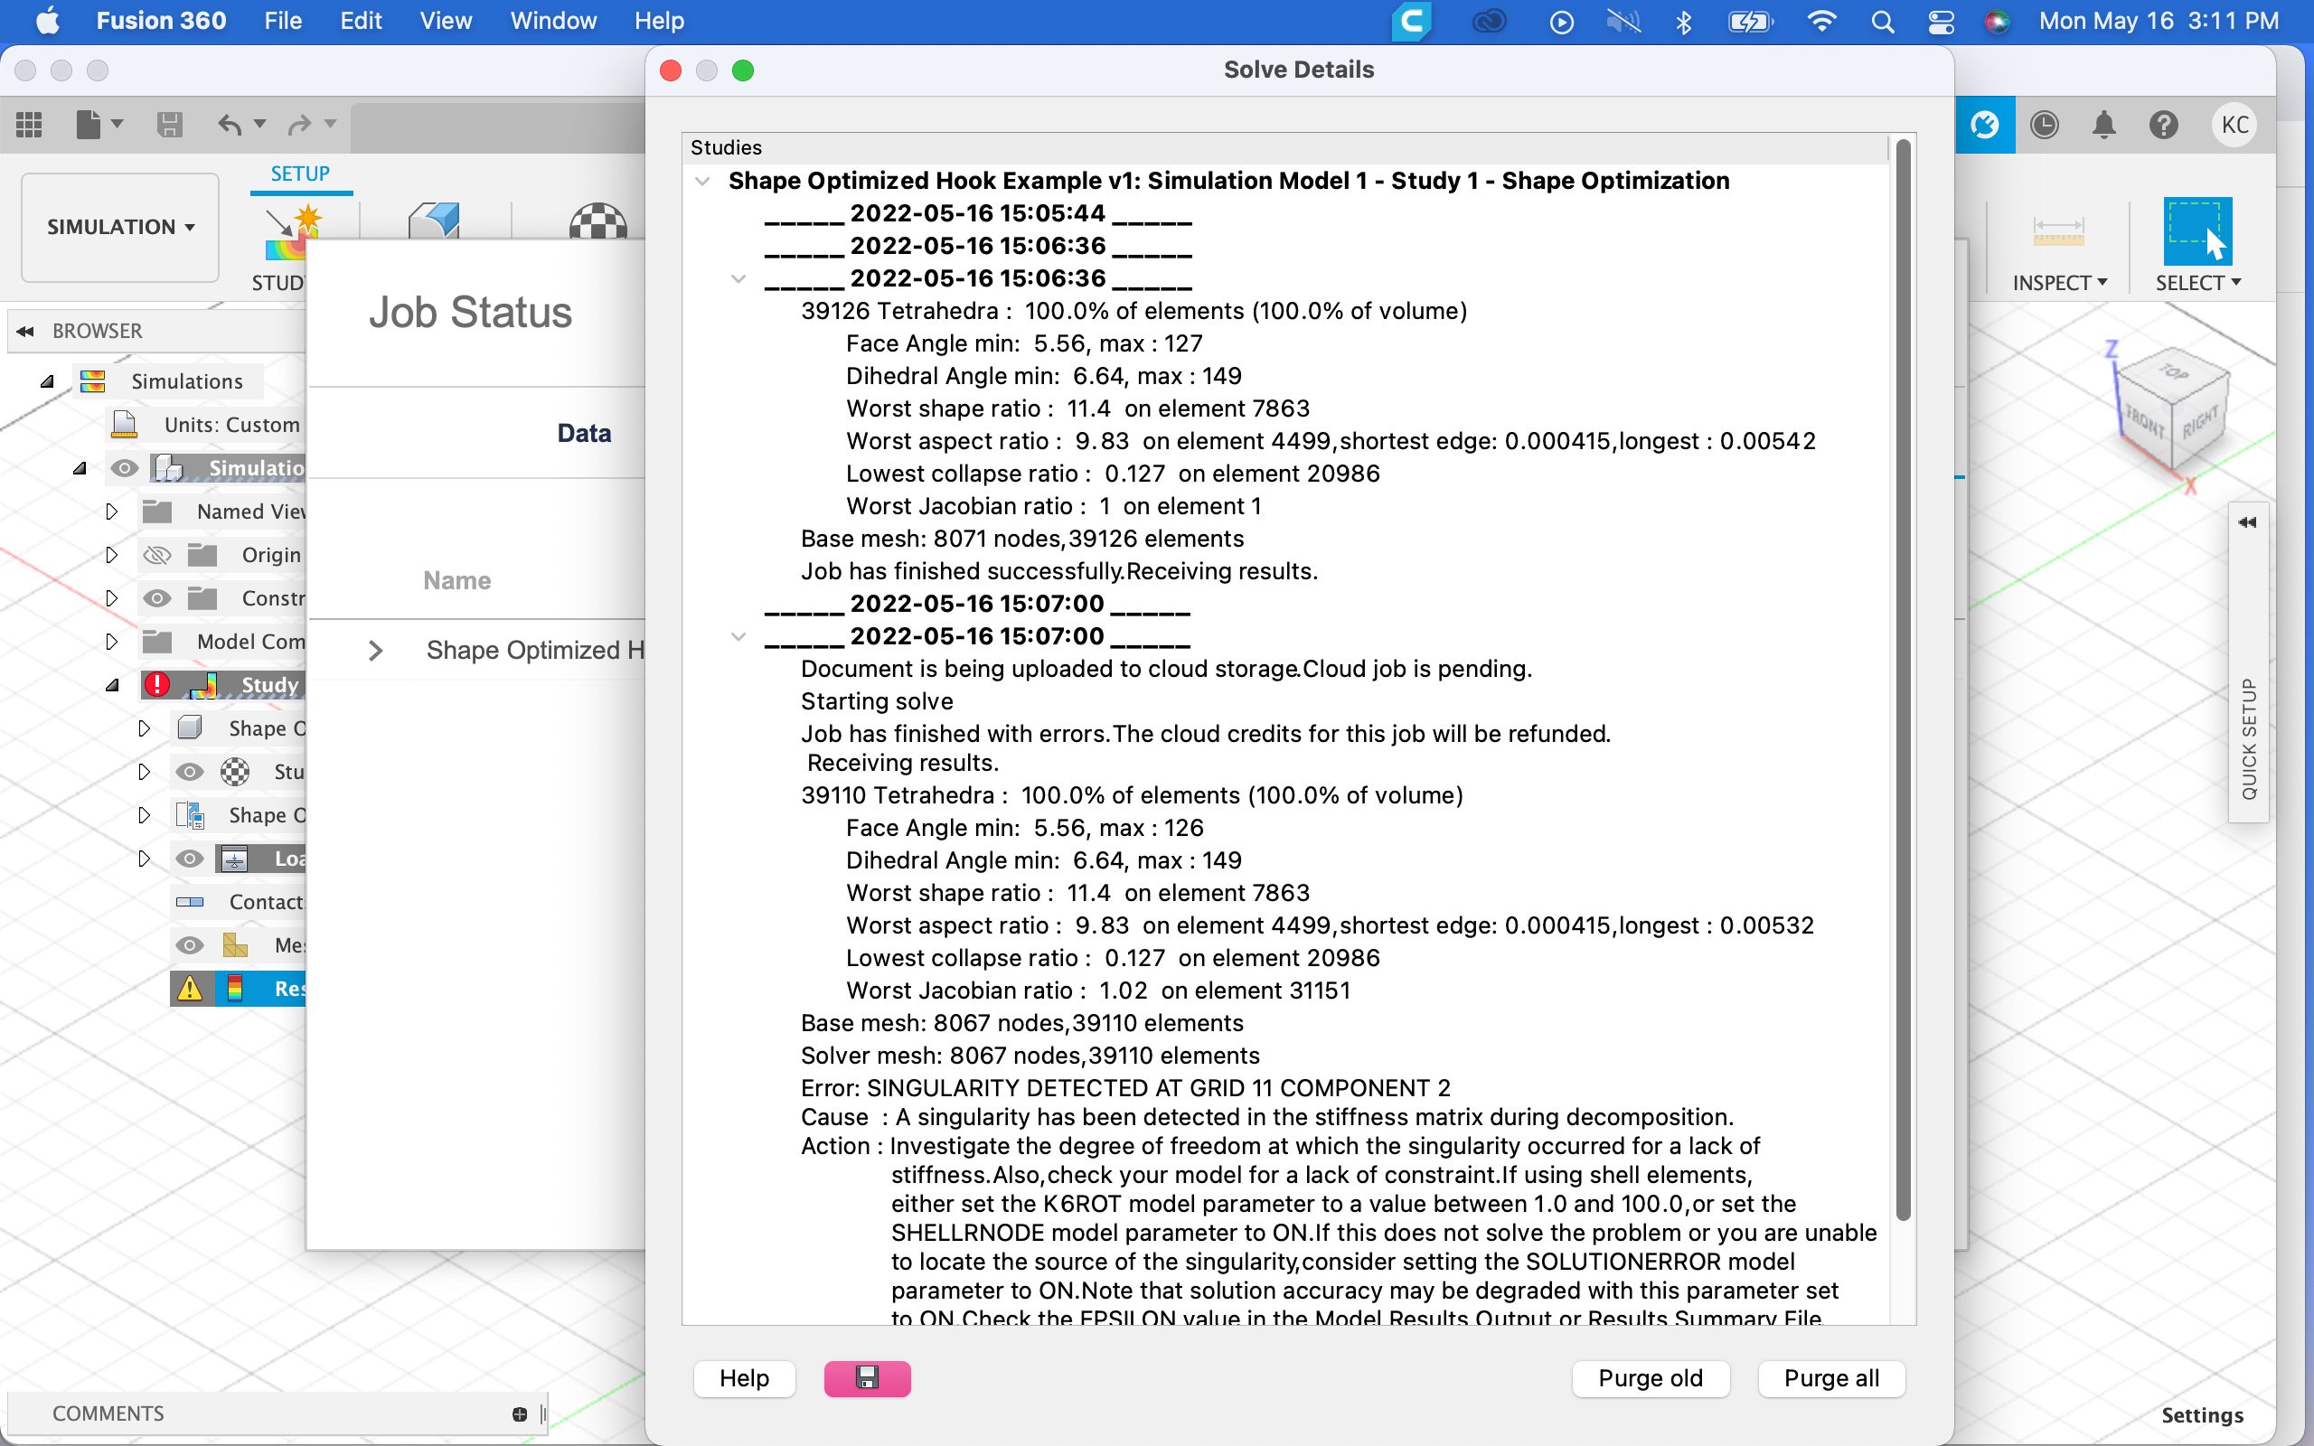The image size is (2314, 1446).
Task: Toggle visibility of Origin folder
Action: 155,555
